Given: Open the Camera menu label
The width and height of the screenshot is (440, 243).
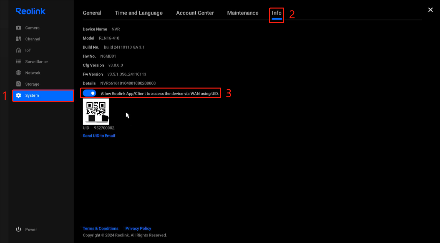Looking at the screenshot, I should [32, 28].
